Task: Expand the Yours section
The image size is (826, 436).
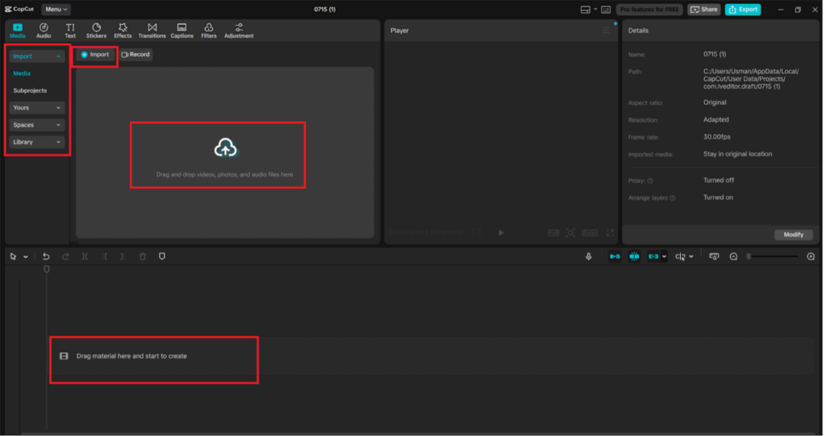Action: click(x=36, y=107)
